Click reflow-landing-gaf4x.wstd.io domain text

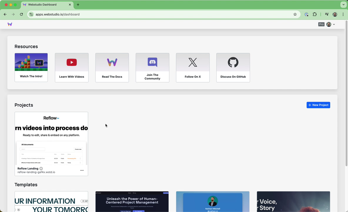[x=36, y=172]
